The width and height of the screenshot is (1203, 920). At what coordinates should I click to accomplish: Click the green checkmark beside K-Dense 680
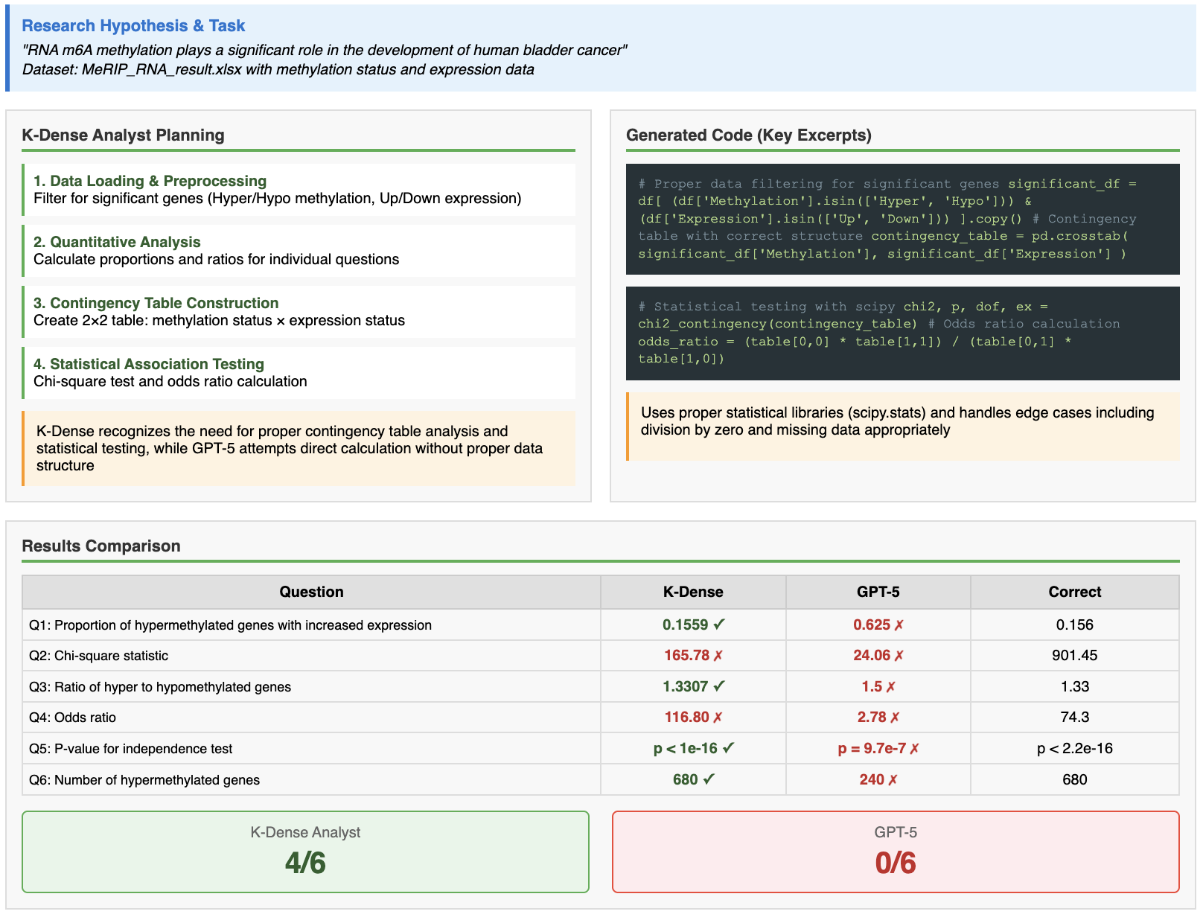pos(709,779)
